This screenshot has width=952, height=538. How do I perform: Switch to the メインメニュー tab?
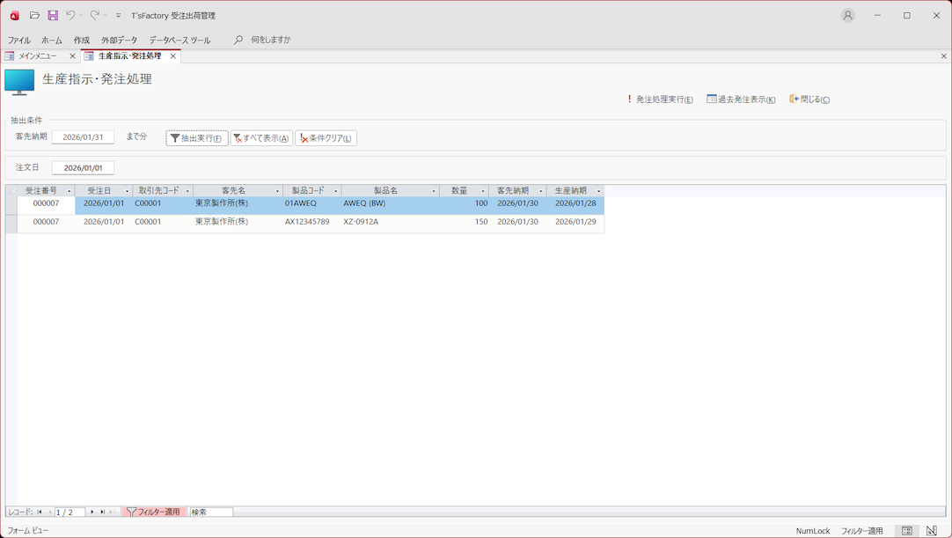tap(38, 56)
